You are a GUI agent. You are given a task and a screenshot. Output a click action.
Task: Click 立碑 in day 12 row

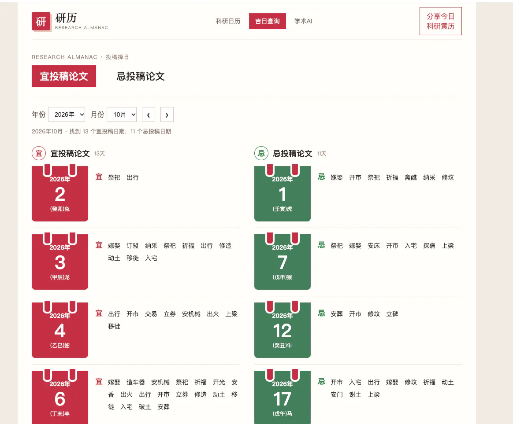pos(392,314)
